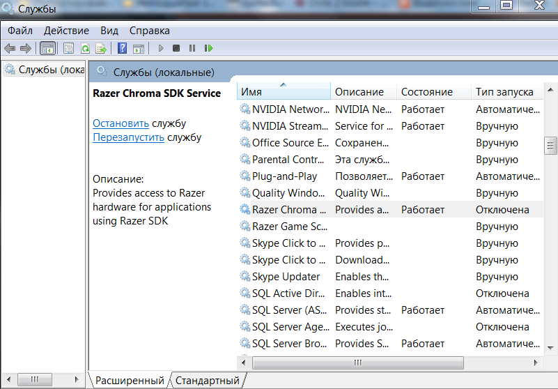Select the Parental Contr... service row
This screenshot has width=558, height=389.
(390, 159)
